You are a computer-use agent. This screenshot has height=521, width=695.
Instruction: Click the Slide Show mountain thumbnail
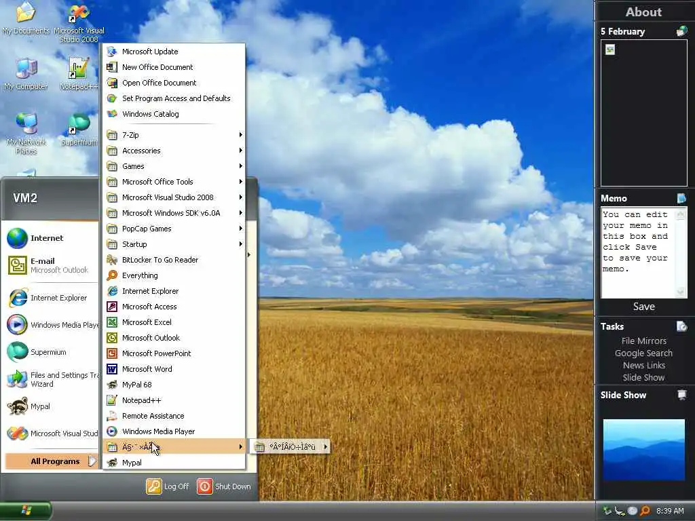[643, 450]
